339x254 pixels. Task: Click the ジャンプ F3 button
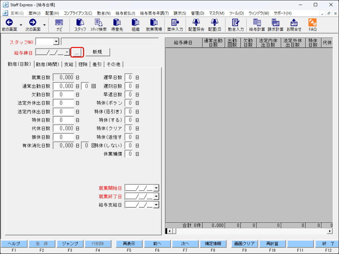(70, 244)
